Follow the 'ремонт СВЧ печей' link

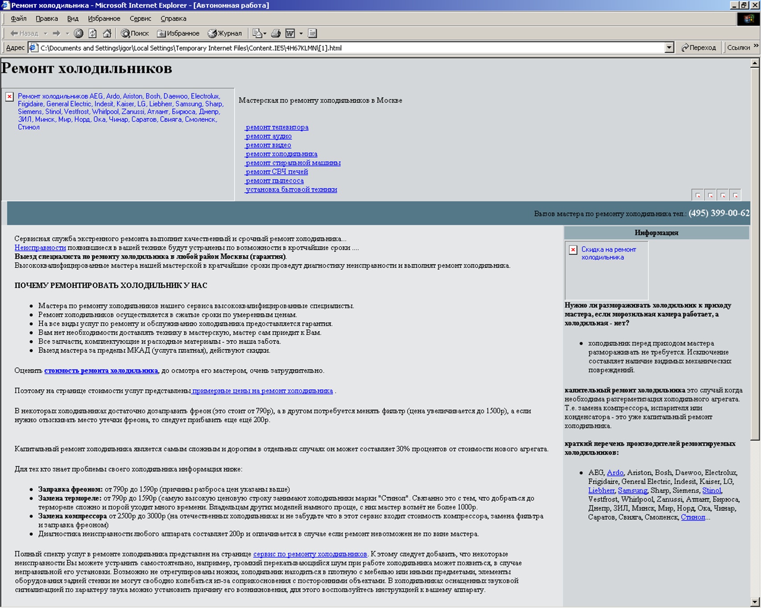[x=276, y=172]
